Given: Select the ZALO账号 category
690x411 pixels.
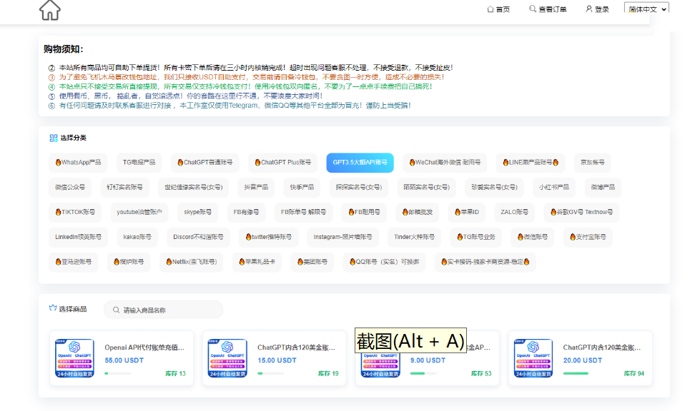Looking at the screenshot, I should tap(514, 213).
